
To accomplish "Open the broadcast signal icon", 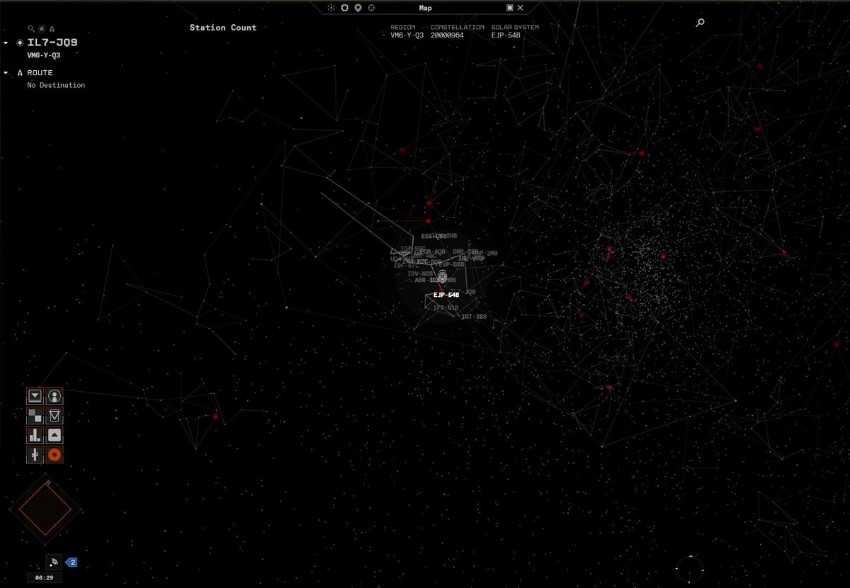I will tap(55, 562).
